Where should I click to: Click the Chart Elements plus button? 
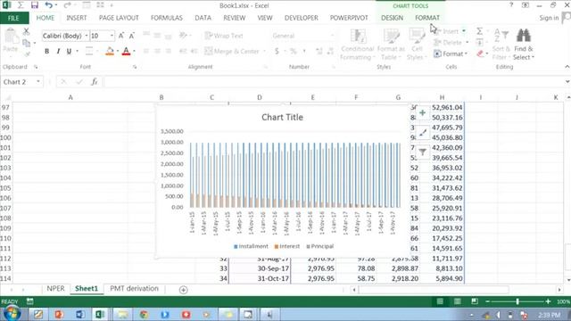coord(422,113)
